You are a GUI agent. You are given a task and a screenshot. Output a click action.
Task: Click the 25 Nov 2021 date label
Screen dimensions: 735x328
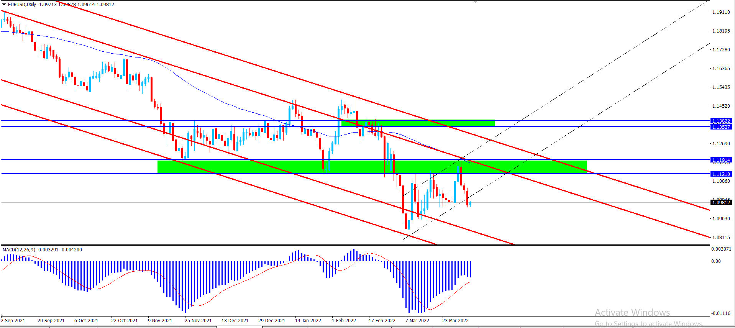(x=198, y=321)
